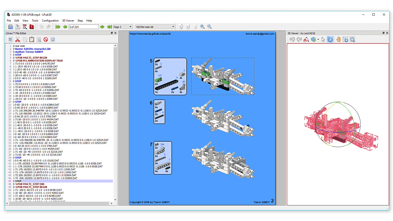Select the zoom region tool in 3D Viewer
The height and width of the screenshot is (221, 393).
click(352, 39)
